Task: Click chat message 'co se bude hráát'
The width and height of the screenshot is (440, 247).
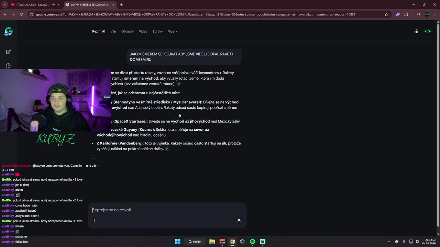Action: tap(26, 205)
